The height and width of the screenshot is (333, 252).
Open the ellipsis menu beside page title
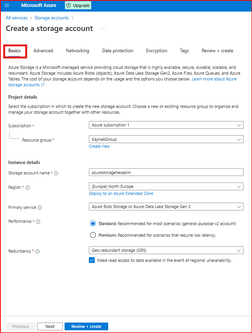click(103, 29)
